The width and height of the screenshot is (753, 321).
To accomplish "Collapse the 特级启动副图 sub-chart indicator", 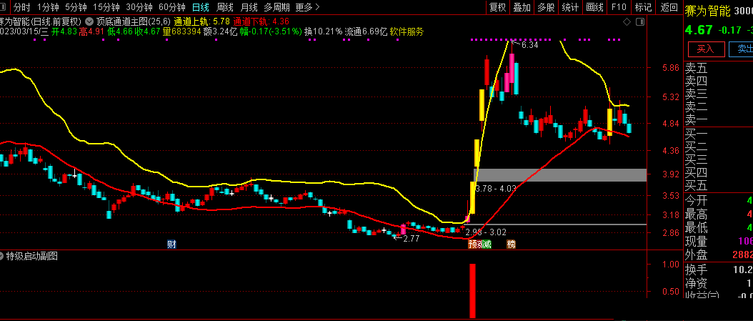I will pos(2,256).
